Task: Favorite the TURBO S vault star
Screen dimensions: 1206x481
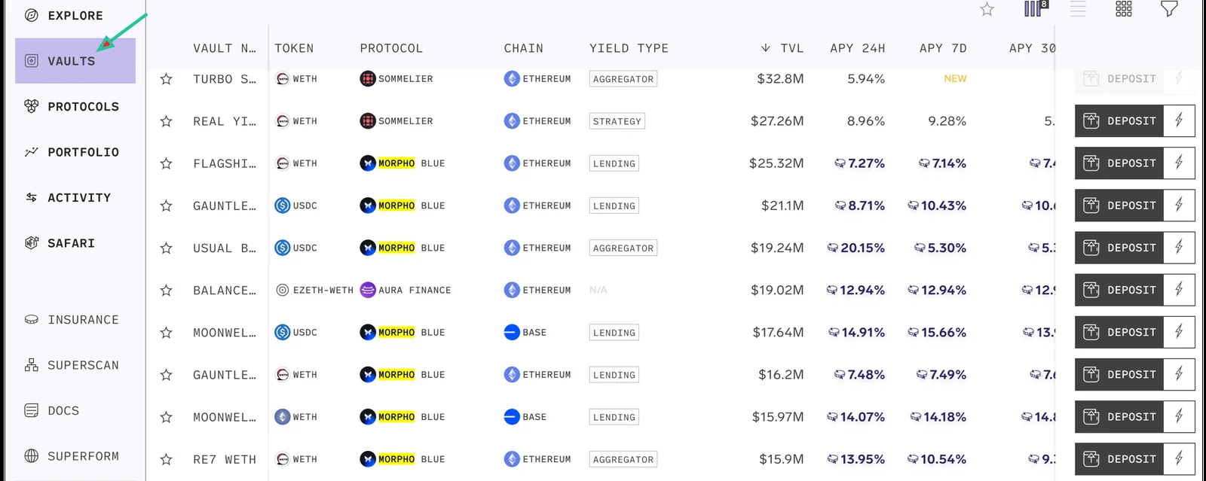Action: click(167, 79)
